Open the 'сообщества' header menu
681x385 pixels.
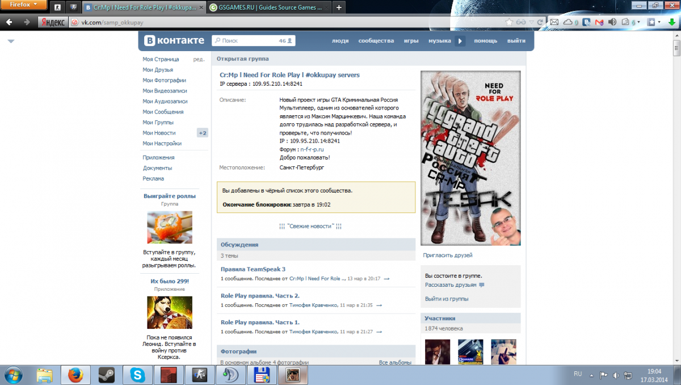(x=376, y=41)
